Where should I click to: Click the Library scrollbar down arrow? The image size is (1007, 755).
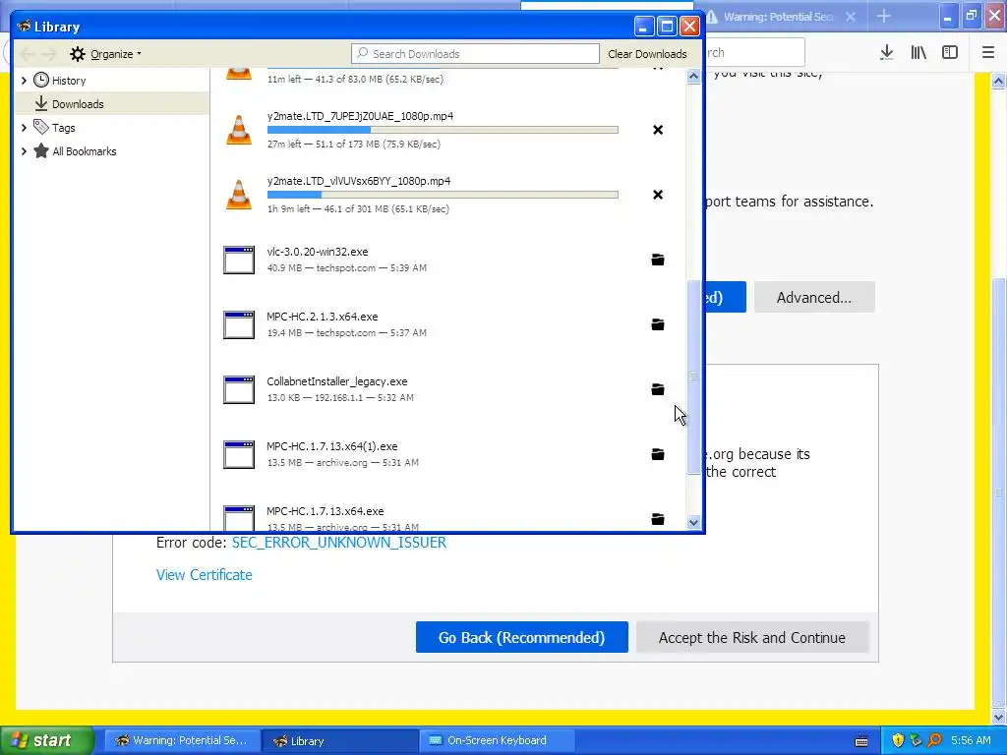click(693, 523)
